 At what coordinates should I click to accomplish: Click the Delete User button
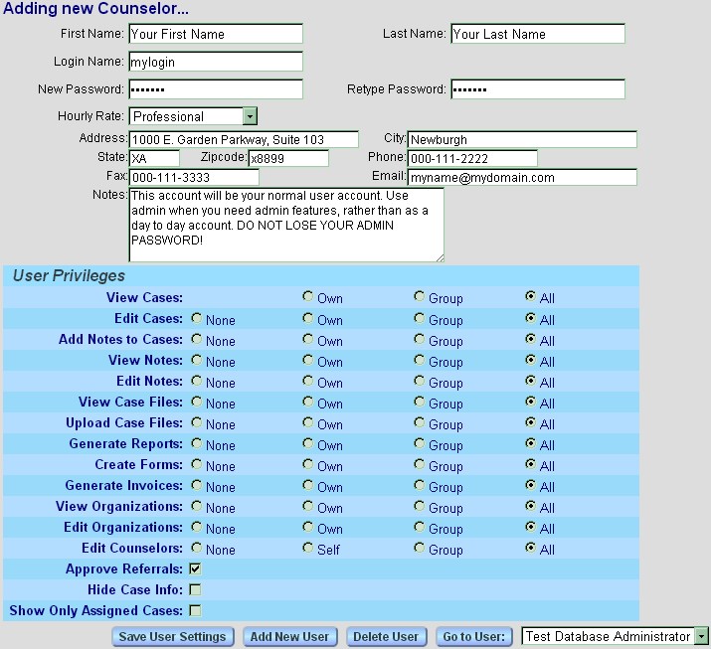387,636
